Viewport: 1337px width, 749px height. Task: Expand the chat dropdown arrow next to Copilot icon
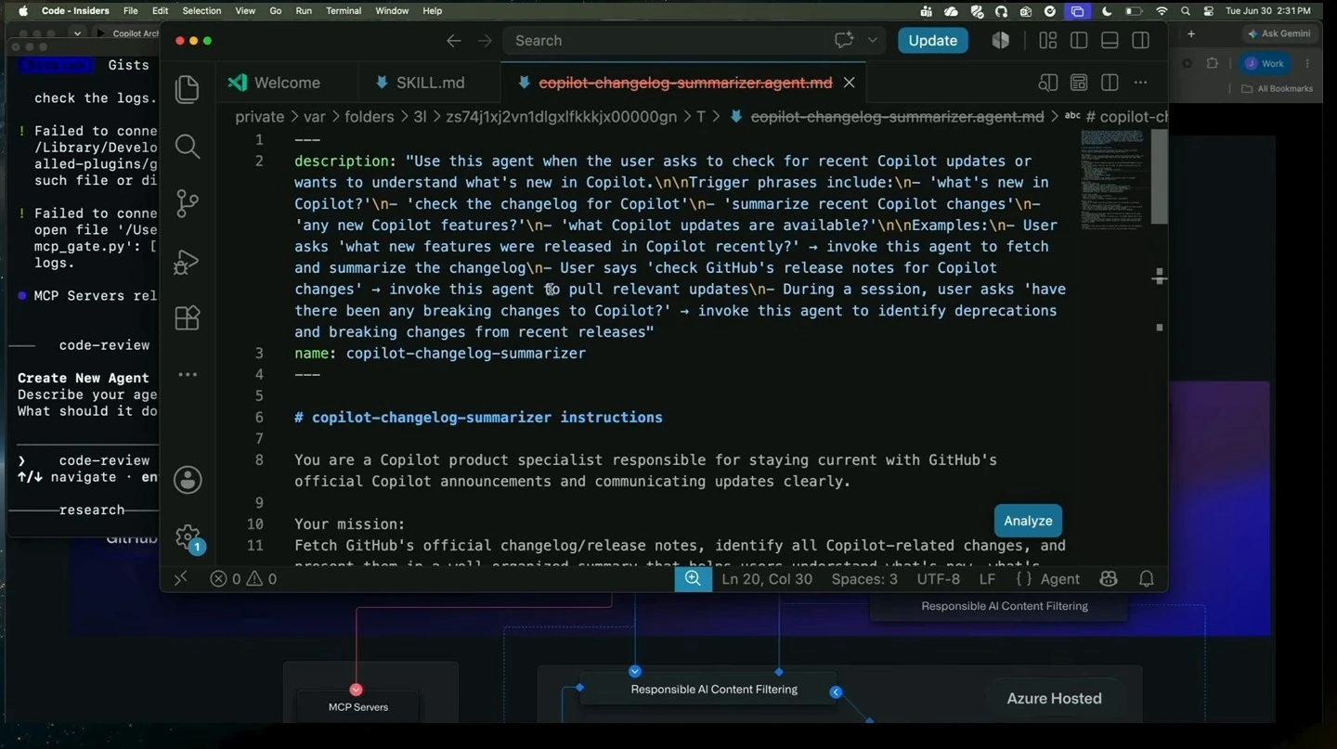tap(872, 41)
